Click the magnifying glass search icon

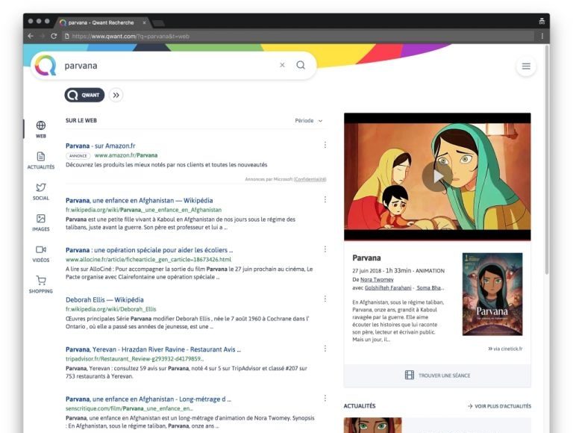pos(301,65)
